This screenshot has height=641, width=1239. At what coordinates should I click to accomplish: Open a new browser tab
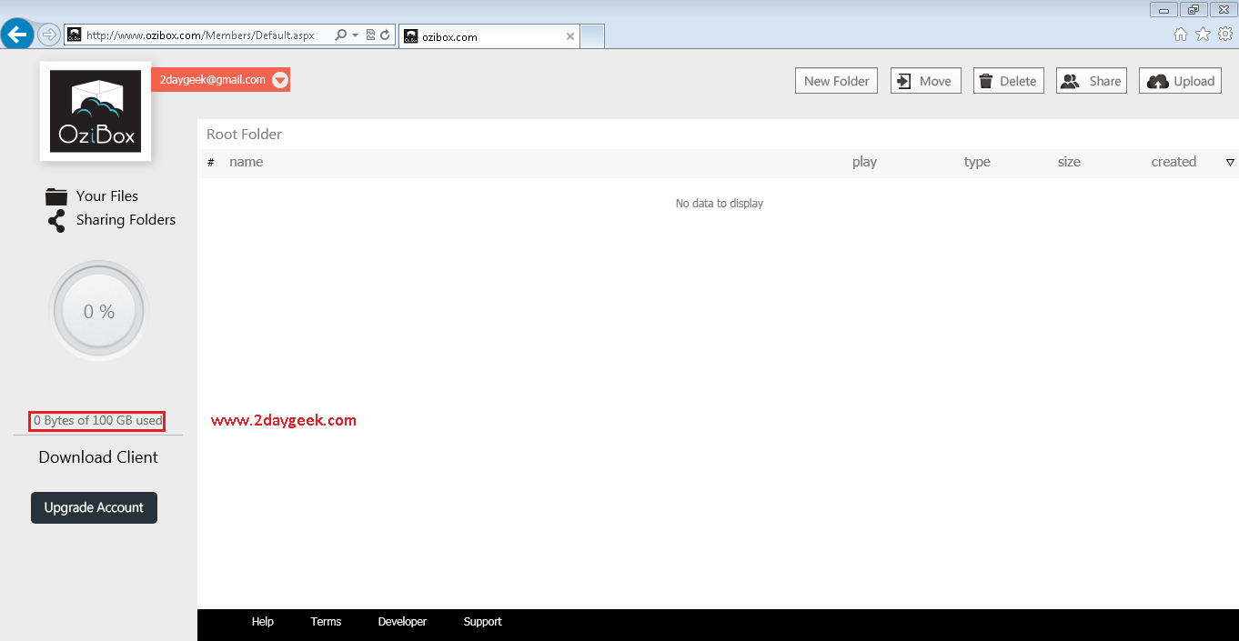point(592,36)
